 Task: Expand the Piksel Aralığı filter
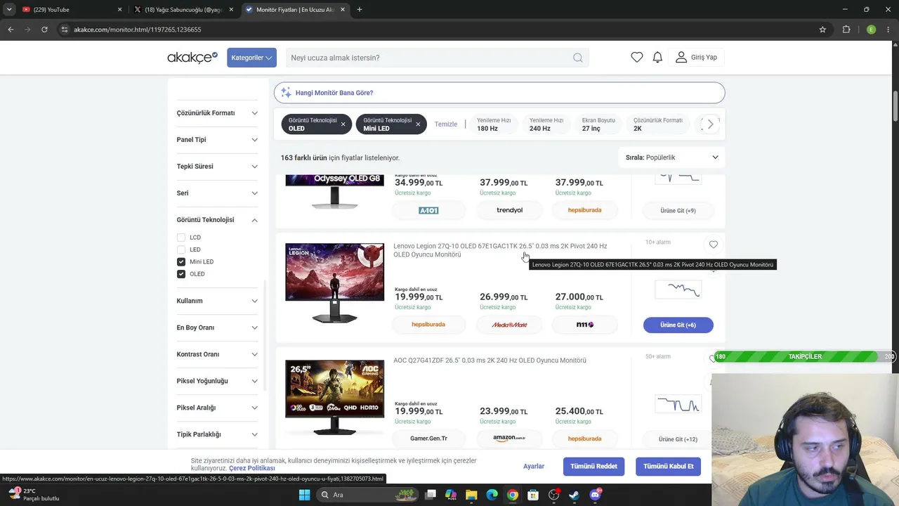217,408
